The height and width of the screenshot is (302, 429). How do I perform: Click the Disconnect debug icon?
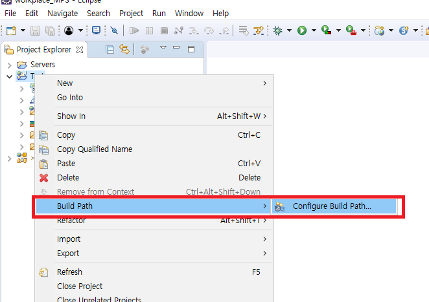(x=179, y=30)
